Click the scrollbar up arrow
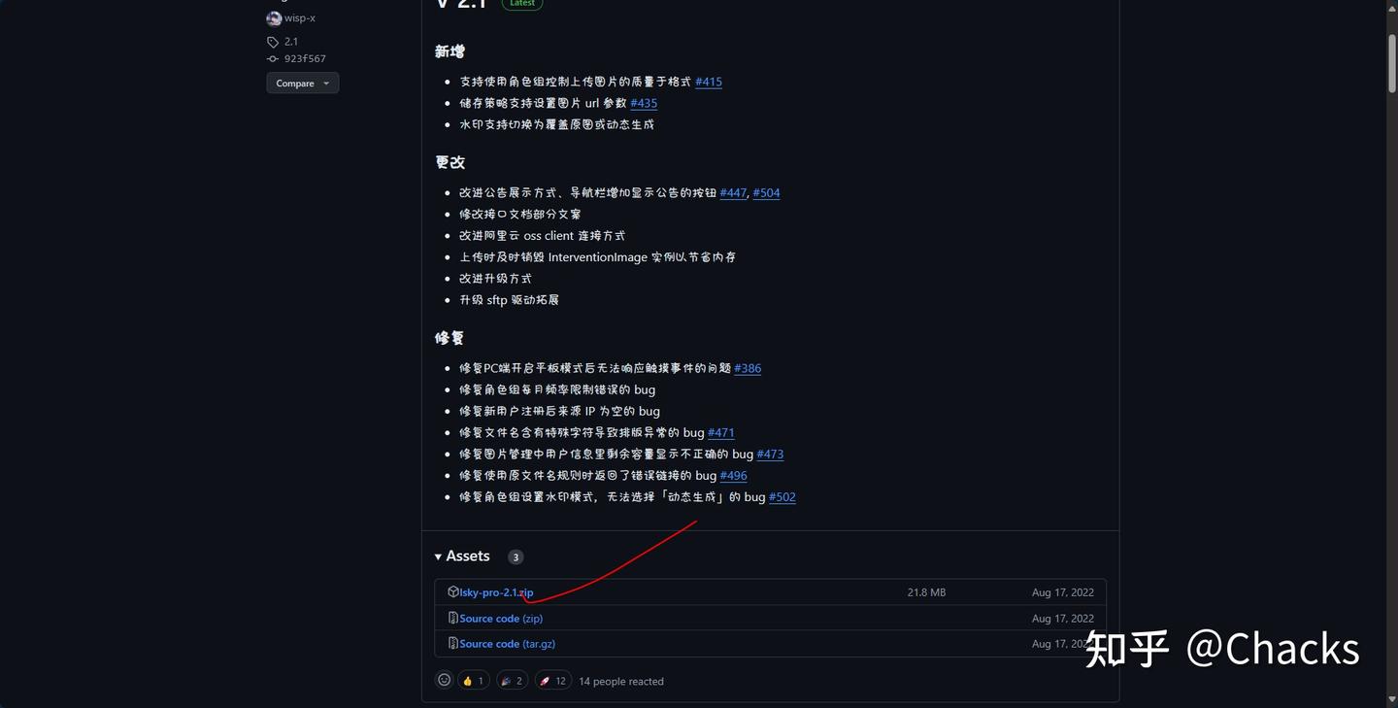The height and width of the screenshot is (708, 1398). coord(1391,7)
